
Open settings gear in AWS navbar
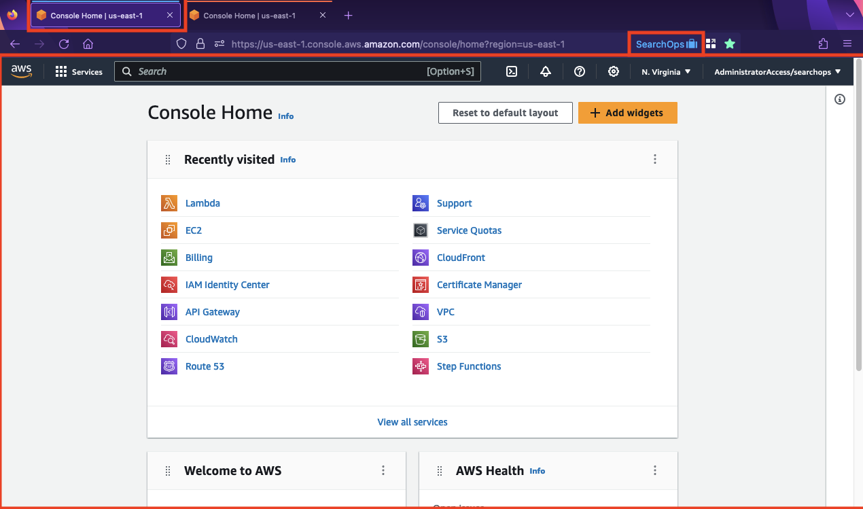[614, 71]
